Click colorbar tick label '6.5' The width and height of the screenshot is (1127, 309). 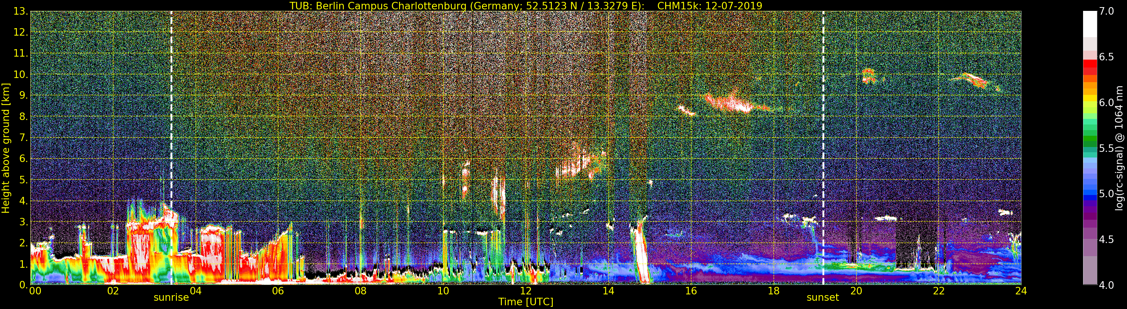(1106, 57)
